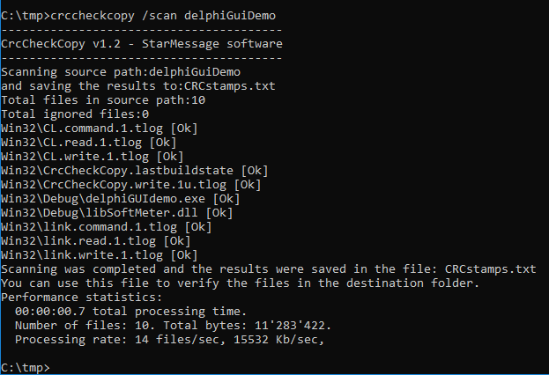Click the CRCstamps.txt results path line
The width and height of the screenshot is (549, 375).
coord(138,86)
